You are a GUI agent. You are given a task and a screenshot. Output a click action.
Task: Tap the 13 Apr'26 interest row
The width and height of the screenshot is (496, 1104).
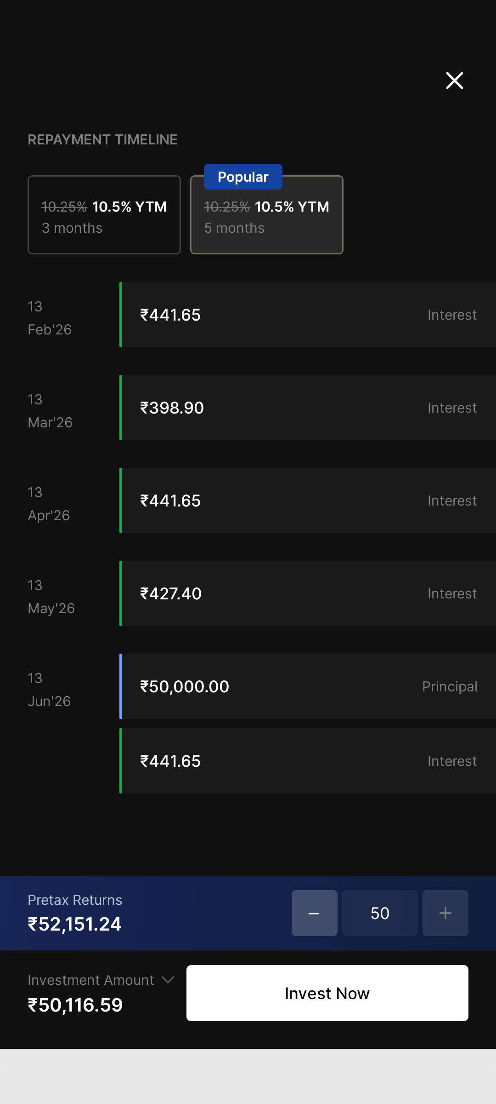(x=308, y=501)
